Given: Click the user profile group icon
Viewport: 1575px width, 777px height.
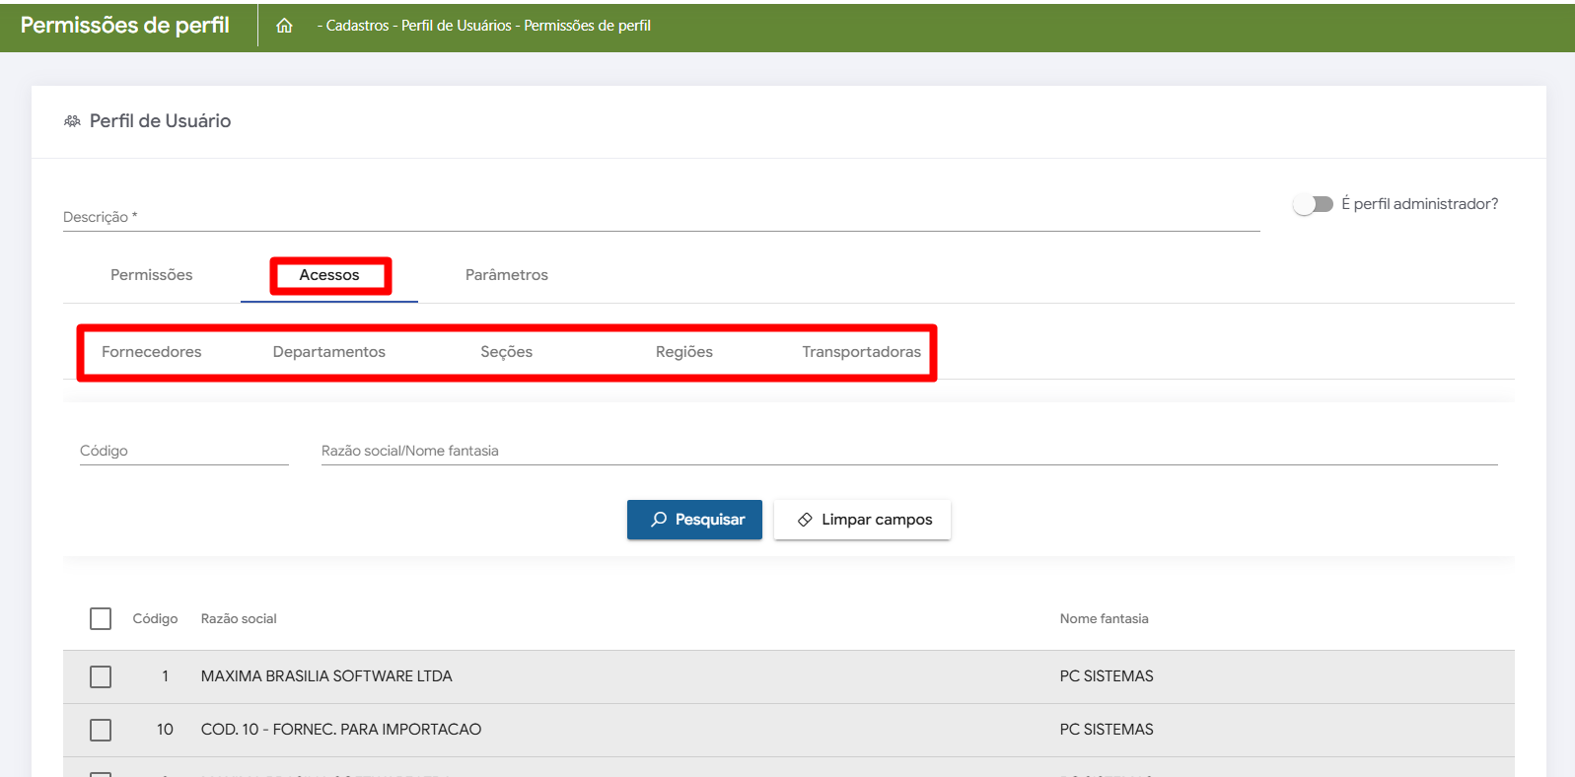Looking at the screenshot, I should [72, 121].
